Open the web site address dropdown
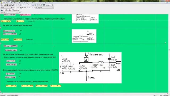Viewport: 170px width, 96px height. pyautogui.click(x=17, y=13)
